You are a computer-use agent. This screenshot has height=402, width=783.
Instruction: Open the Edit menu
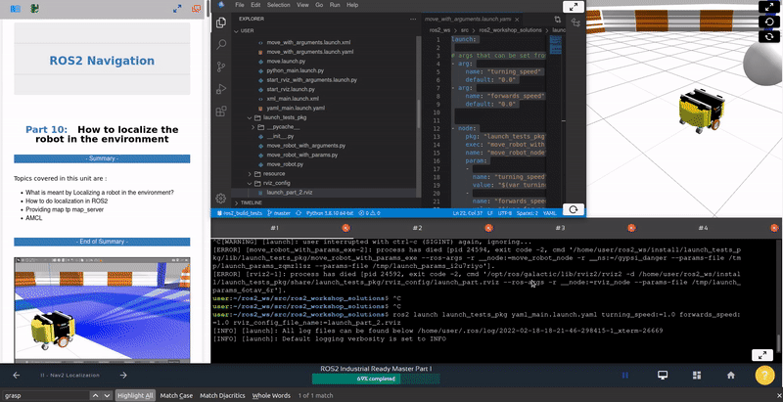tap(255, 5)
